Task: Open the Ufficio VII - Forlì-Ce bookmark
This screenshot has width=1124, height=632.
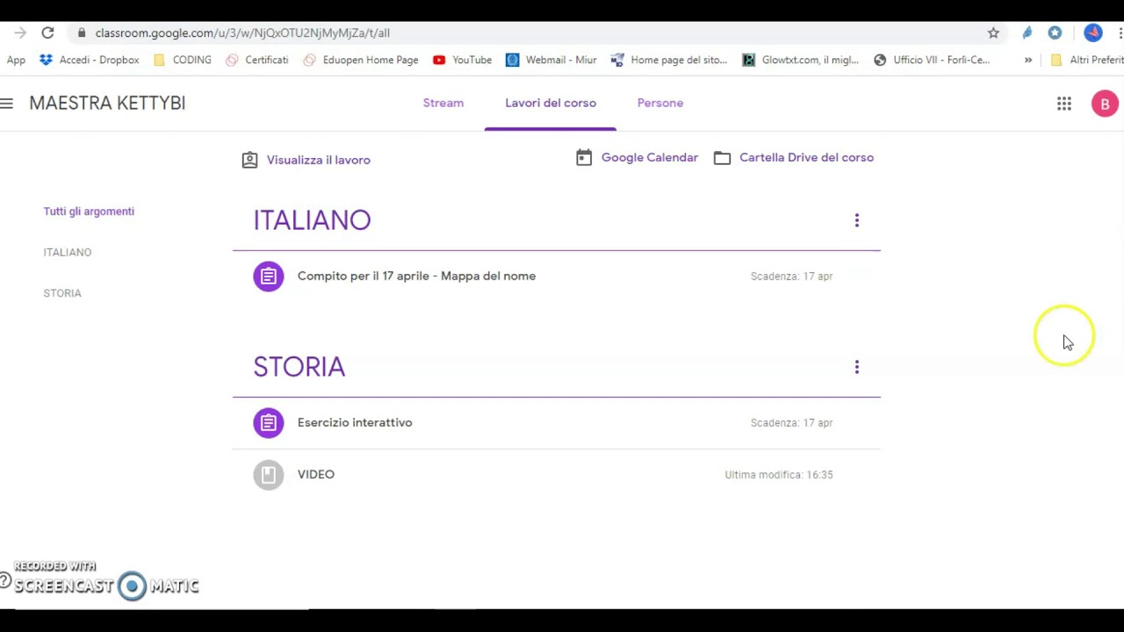Action: pos(932,60)
